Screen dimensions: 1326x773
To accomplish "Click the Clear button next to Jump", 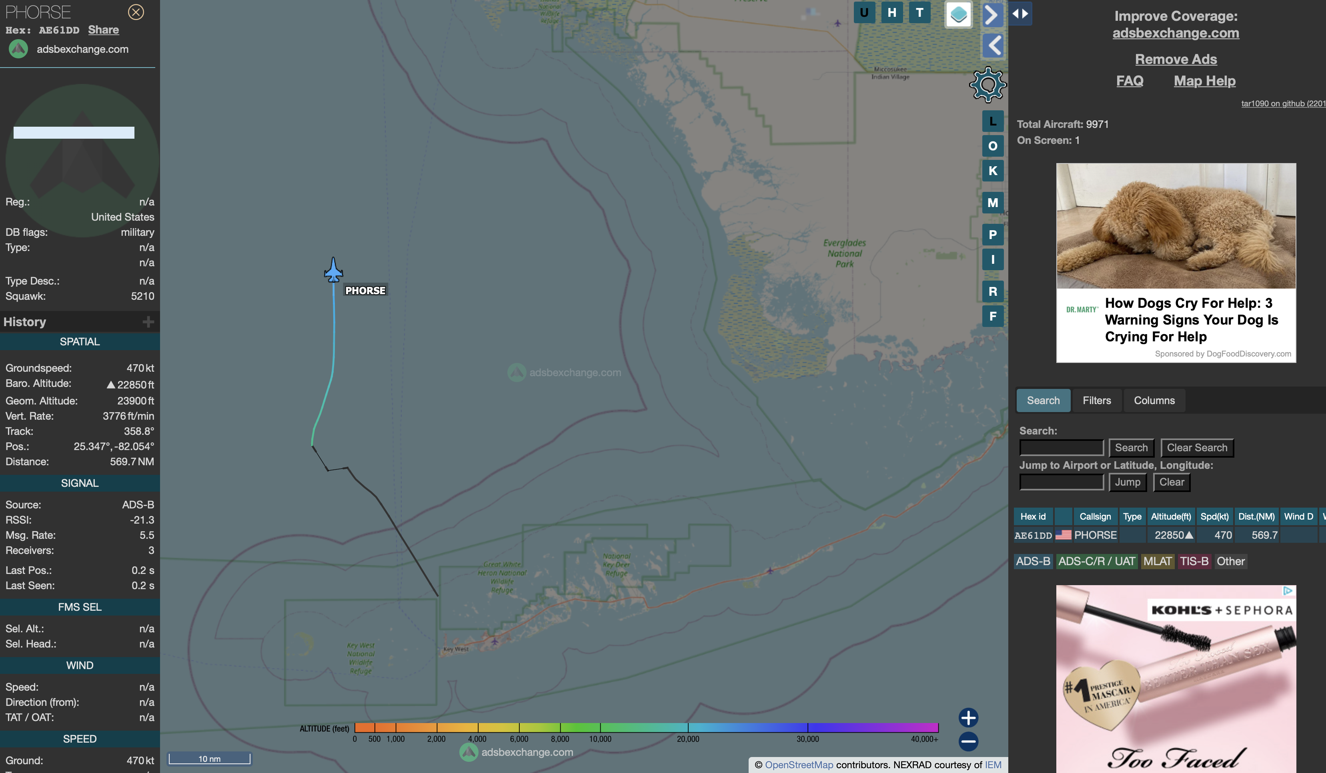I will pos(1172,482).
